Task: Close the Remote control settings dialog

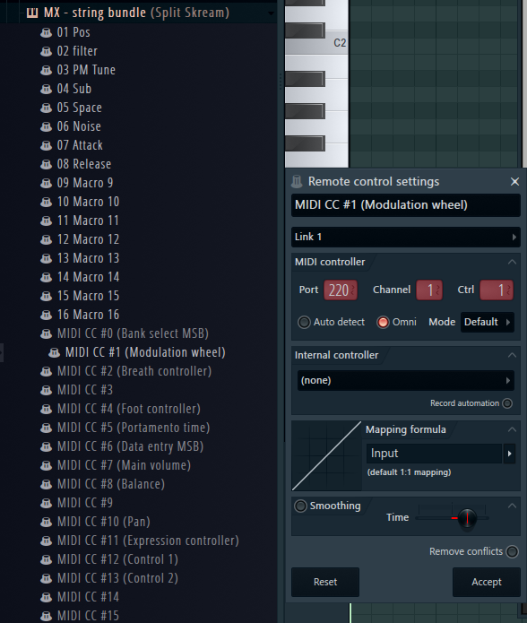Action: (514, 182)
